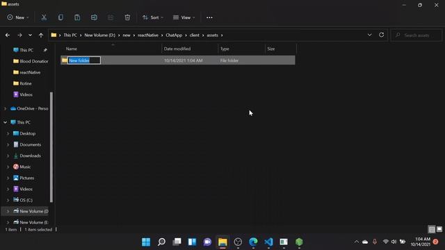Open the Windows Start menu

tap(146, 242)
